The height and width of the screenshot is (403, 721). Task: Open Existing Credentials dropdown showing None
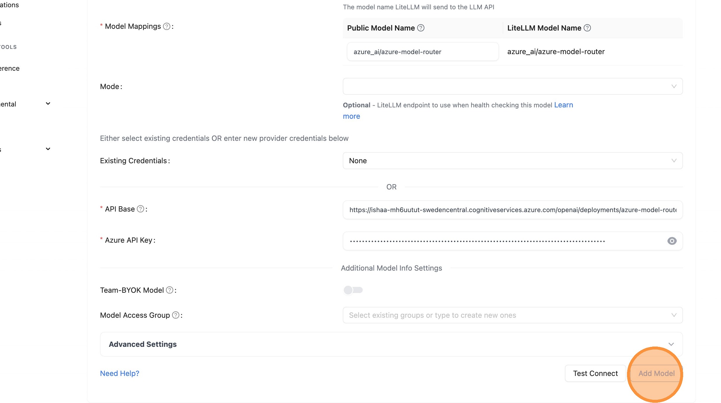click(x=512, y=161)
